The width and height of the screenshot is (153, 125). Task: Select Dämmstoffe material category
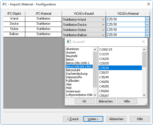[74, 77]
